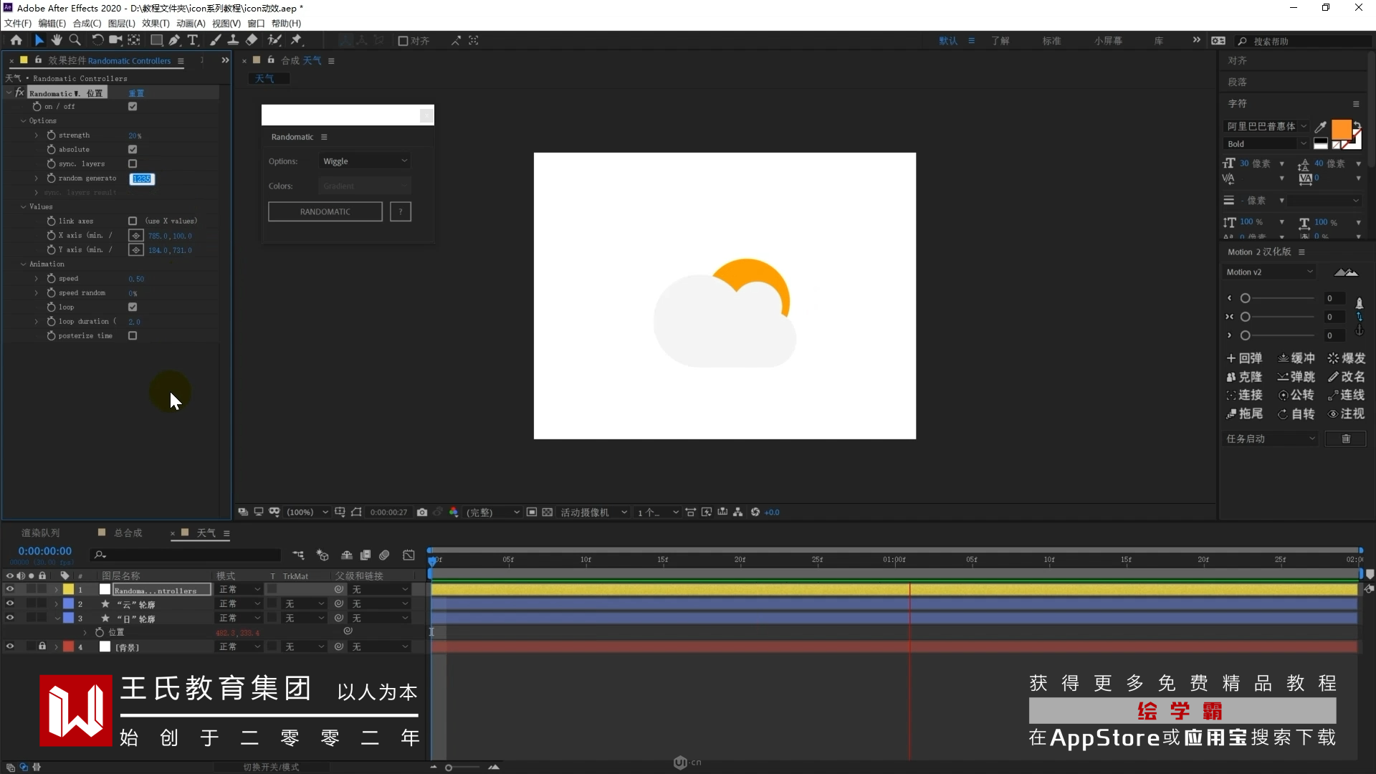1376x774 pixels.
Task: Uncheck the on / off checkbox
Action: coord(133,106)
